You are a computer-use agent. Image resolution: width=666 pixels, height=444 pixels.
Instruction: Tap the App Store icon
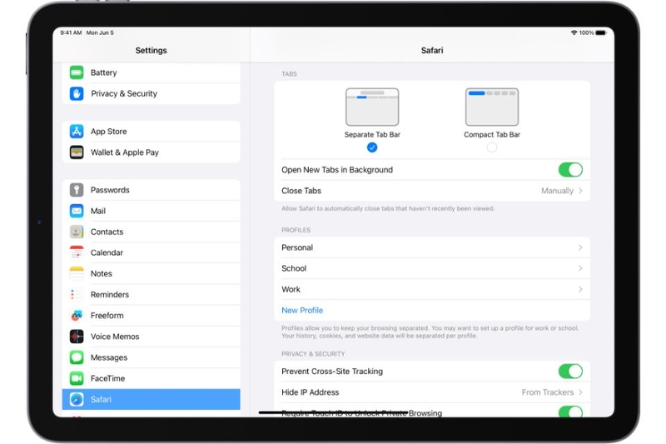pos(77,132)
